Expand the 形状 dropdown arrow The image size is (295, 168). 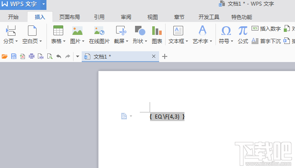click(146, 41)
